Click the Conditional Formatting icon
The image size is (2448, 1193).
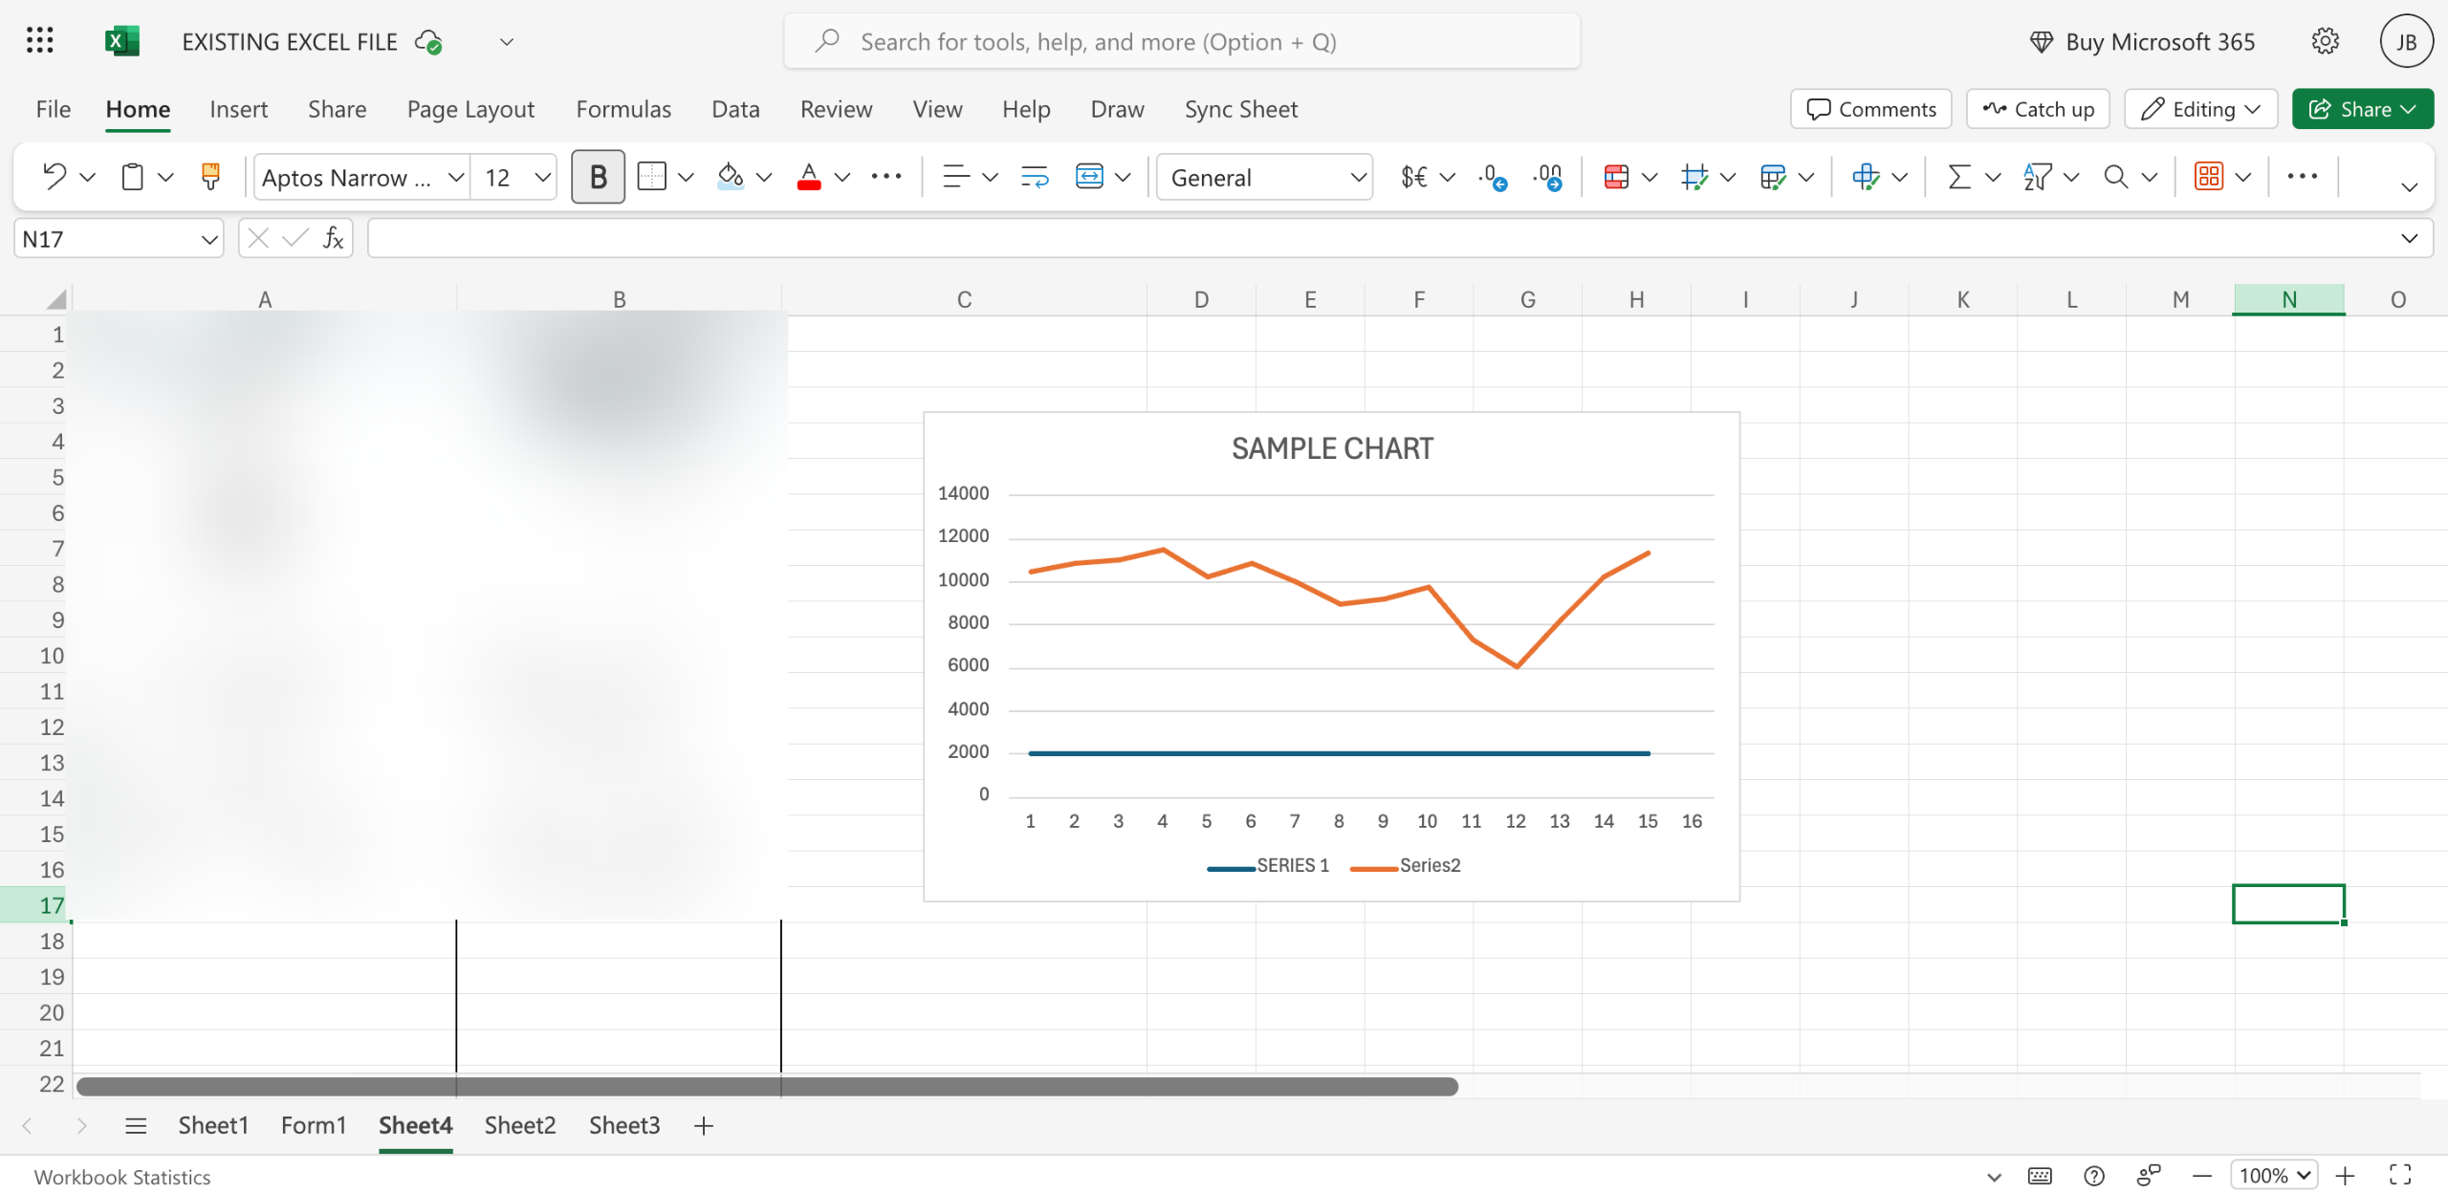click(x=1616, y=177)
